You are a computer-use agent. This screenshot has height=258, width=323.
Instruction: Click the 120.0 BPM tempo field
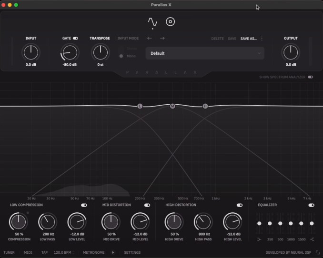pos(62,252)
